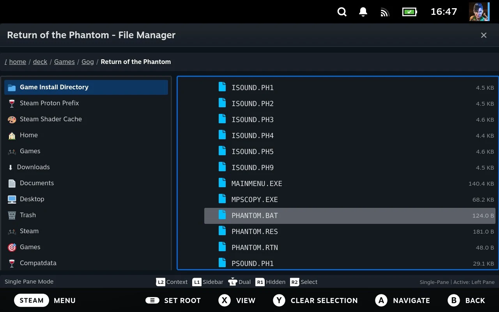Open the Steam sidebar entry
The image size is (499, 312).
click(x=86, y=231)
